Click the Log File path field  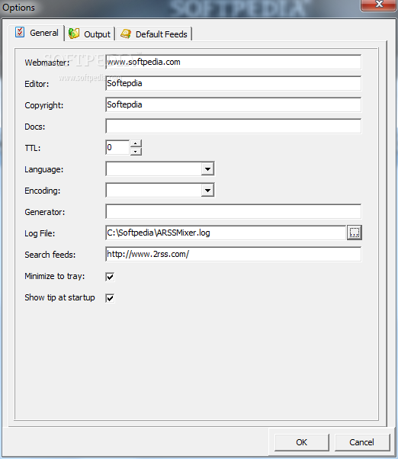(226, 233)
